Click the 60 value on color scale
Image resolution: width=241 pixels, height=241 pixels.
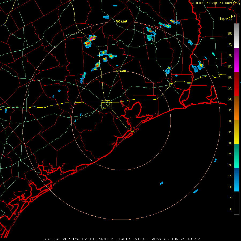click(230, 77)
